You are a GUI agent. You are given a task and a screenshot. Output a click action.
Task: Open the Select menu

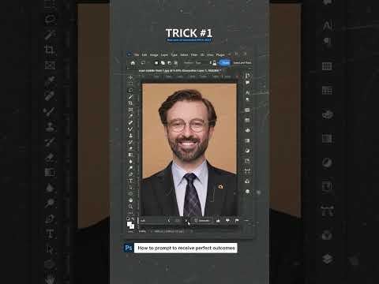point(184,54)
